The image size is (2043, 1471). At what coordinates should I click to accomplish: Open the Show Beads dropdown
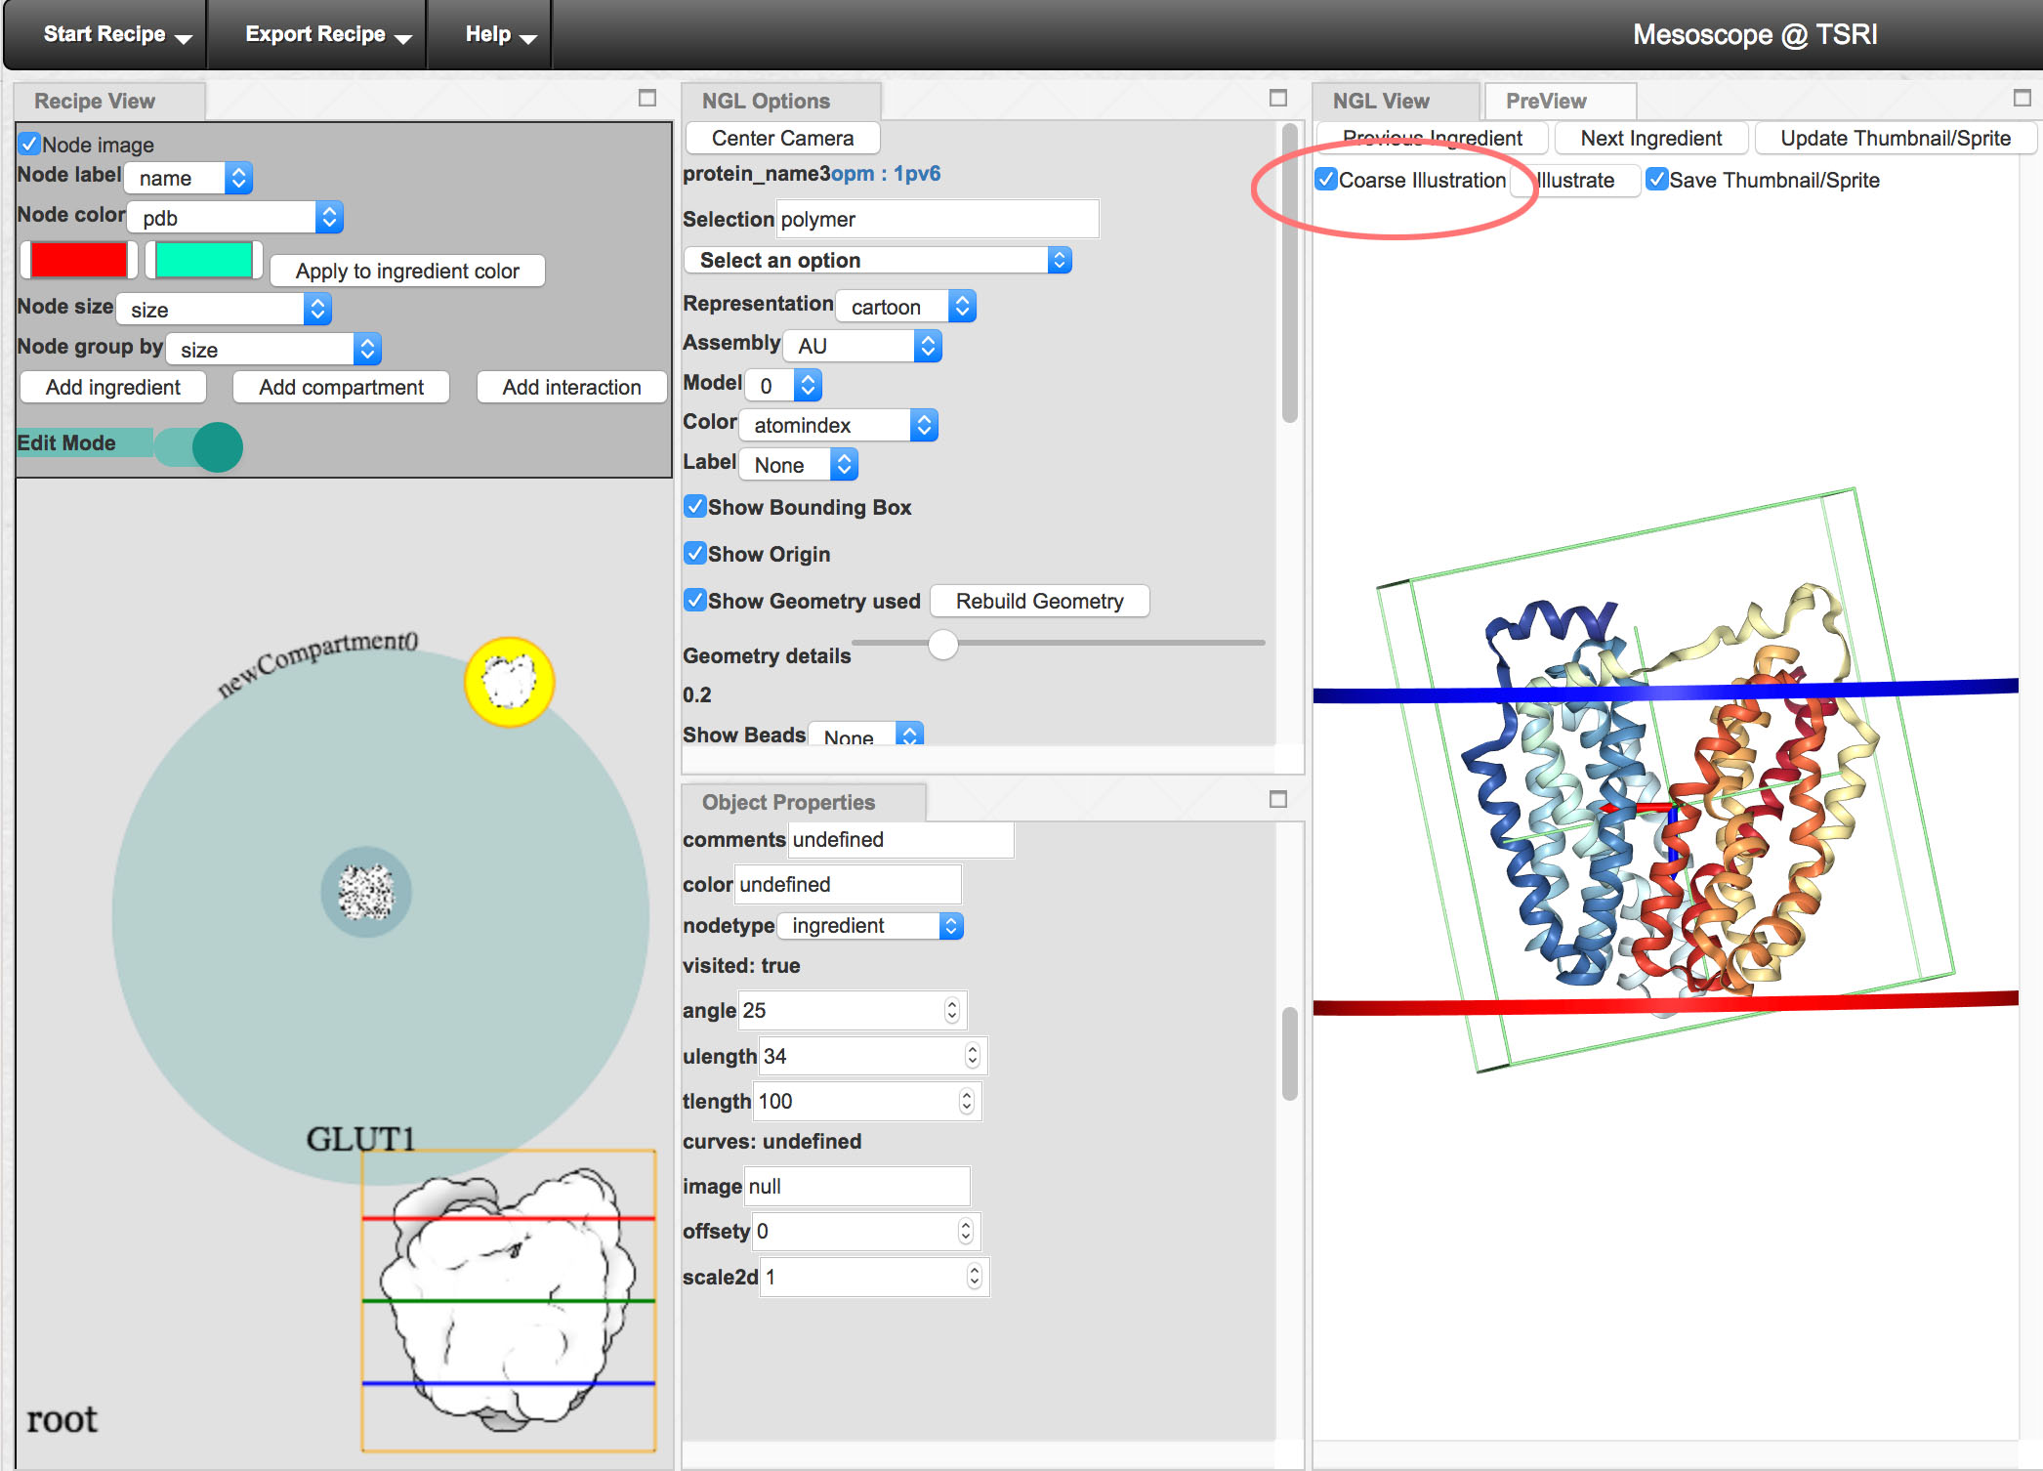866,735
